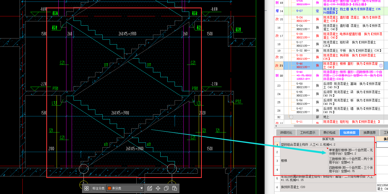Screen dimensions: 388x194
Task: Click 80210565 material code cell in row 6
Action: (382, 187)
